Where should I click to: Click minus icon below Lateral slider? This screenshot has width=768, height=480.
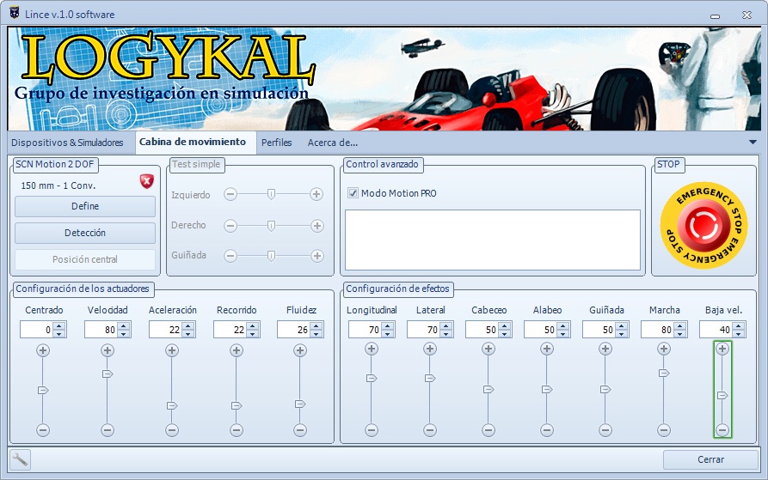pos(429,430)
